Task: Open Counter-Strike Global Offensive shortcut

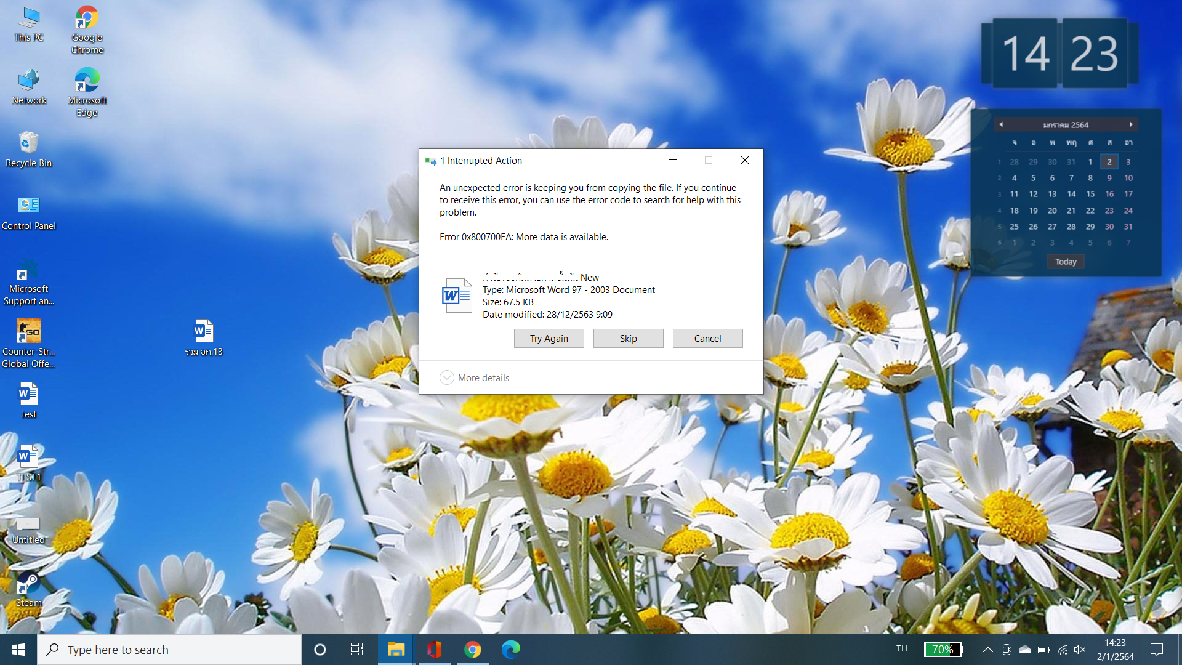Action: [28, 342]
